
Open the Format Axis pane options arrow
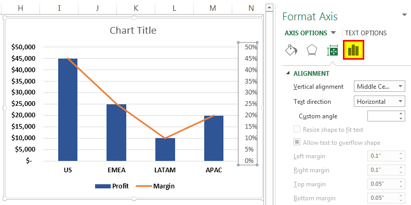(x=404, y=15)
